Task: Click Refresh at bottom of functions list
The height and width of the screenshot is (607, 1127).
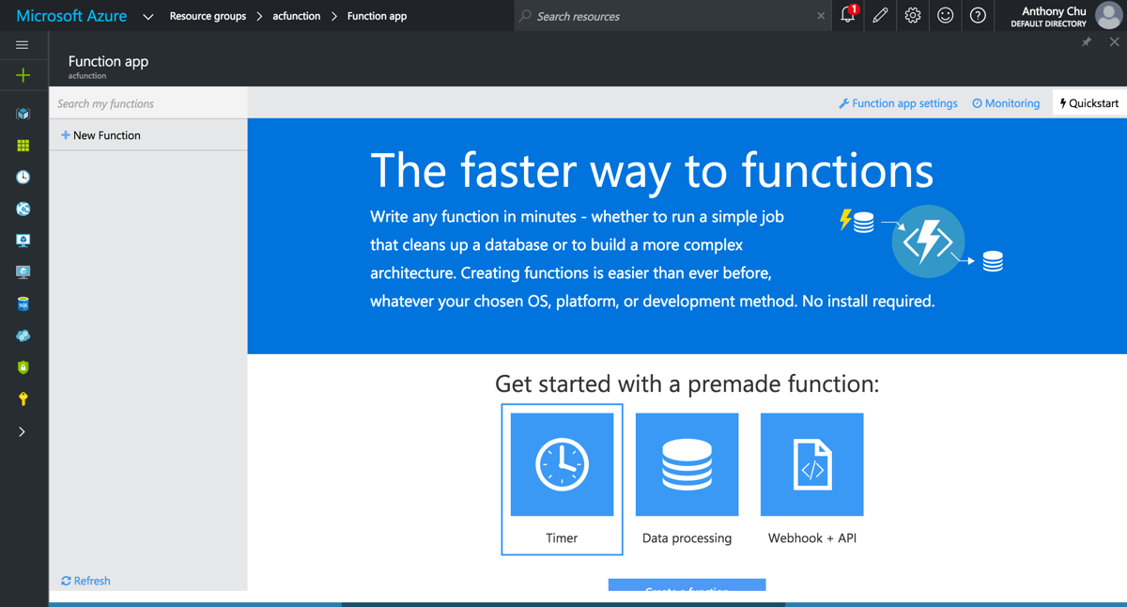Action: 85,581
